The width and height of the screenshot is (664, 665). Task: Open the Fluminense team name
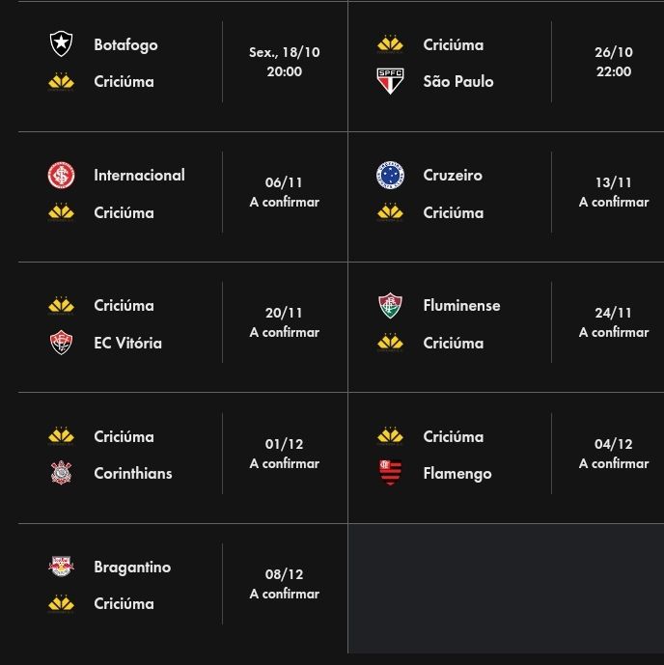pyautogui.click(x=461, y=305)
